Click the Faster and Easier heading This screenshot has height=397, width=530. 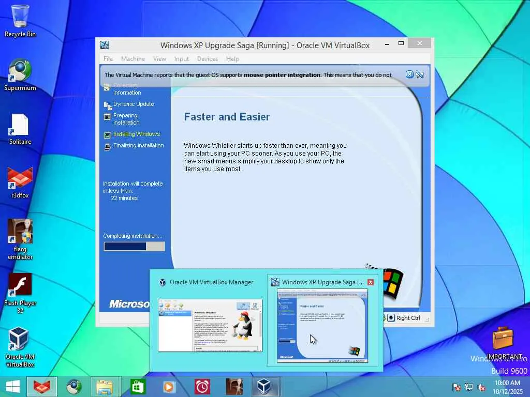(227, 117)
